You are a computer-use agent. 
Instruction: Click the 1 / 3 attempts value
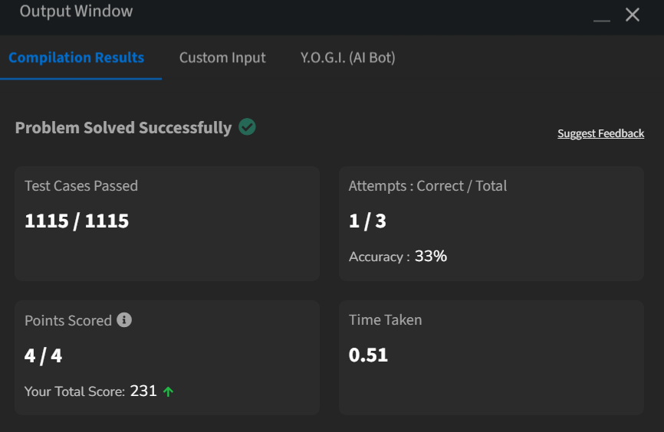[x=367, y=221]
